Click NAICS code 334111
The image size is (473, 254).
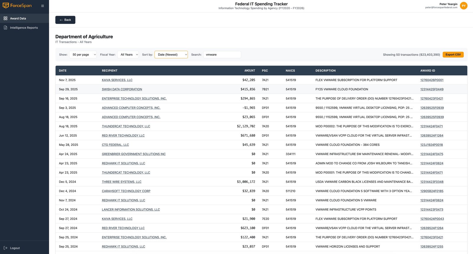coord(291,154)
